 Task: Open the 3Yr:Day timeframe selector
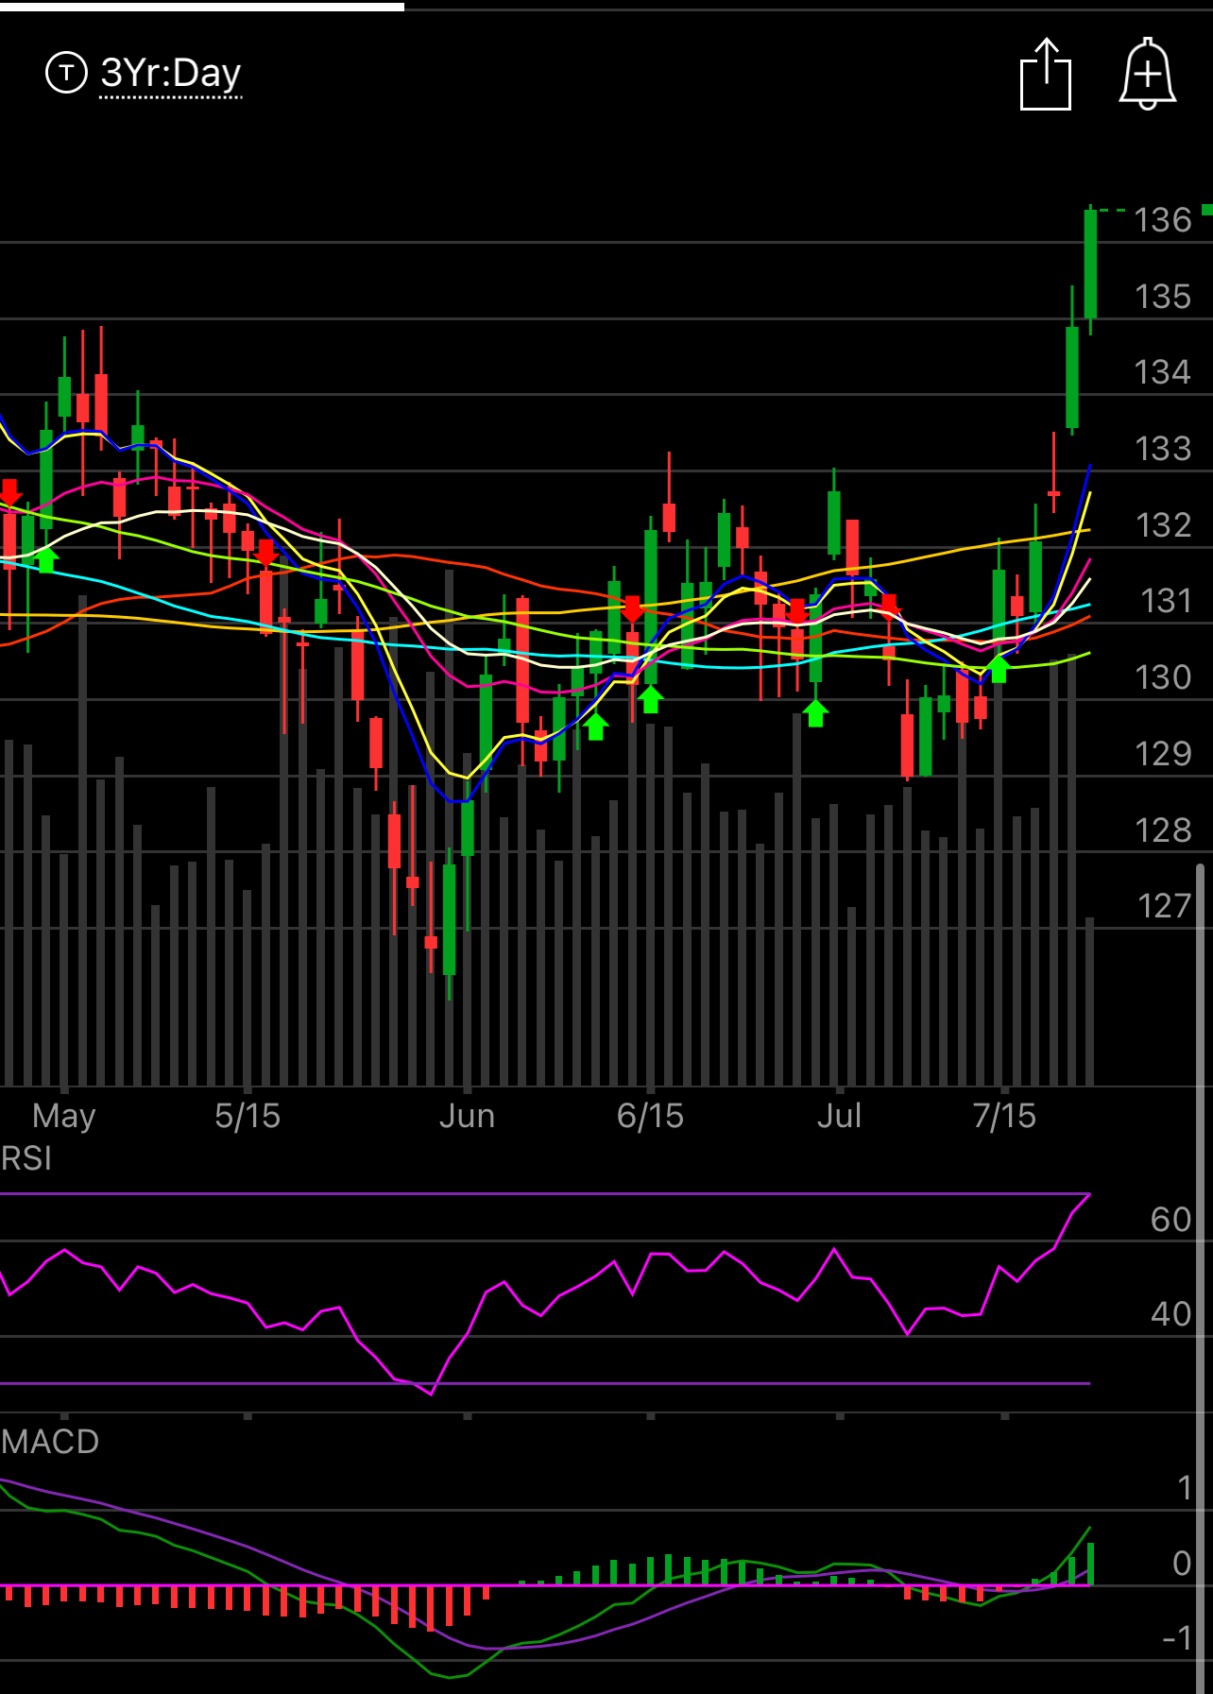click(171, 73)
